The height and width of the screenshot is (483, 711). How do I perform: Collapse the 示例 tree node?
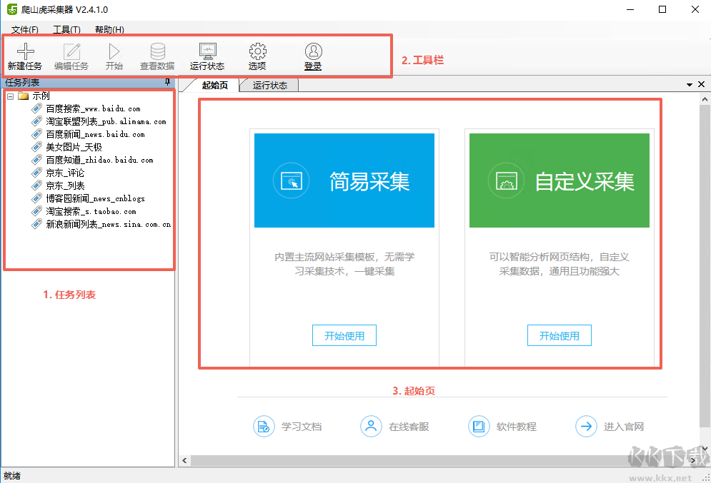coord(11,96)
